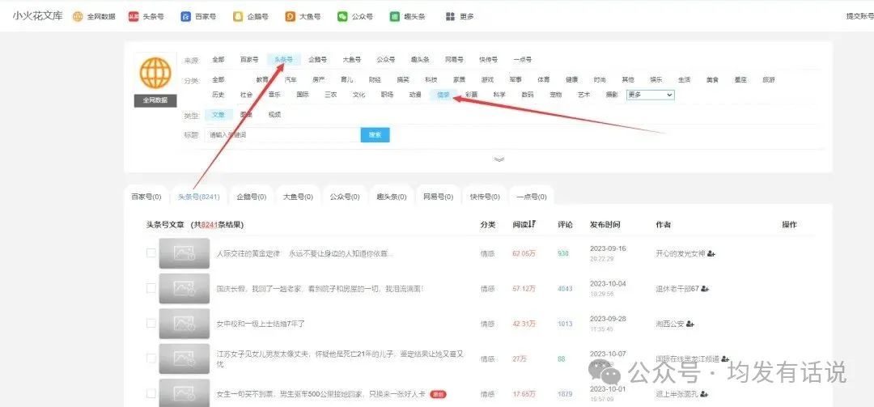Click author name 湘西公安
The width and height of the screenshot is (874, 407).
coord(670,324)
